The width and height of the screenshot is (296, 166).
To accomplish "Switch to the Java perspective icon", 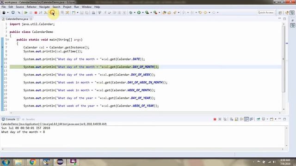I will pyautogui.click(x=287, y=12).
